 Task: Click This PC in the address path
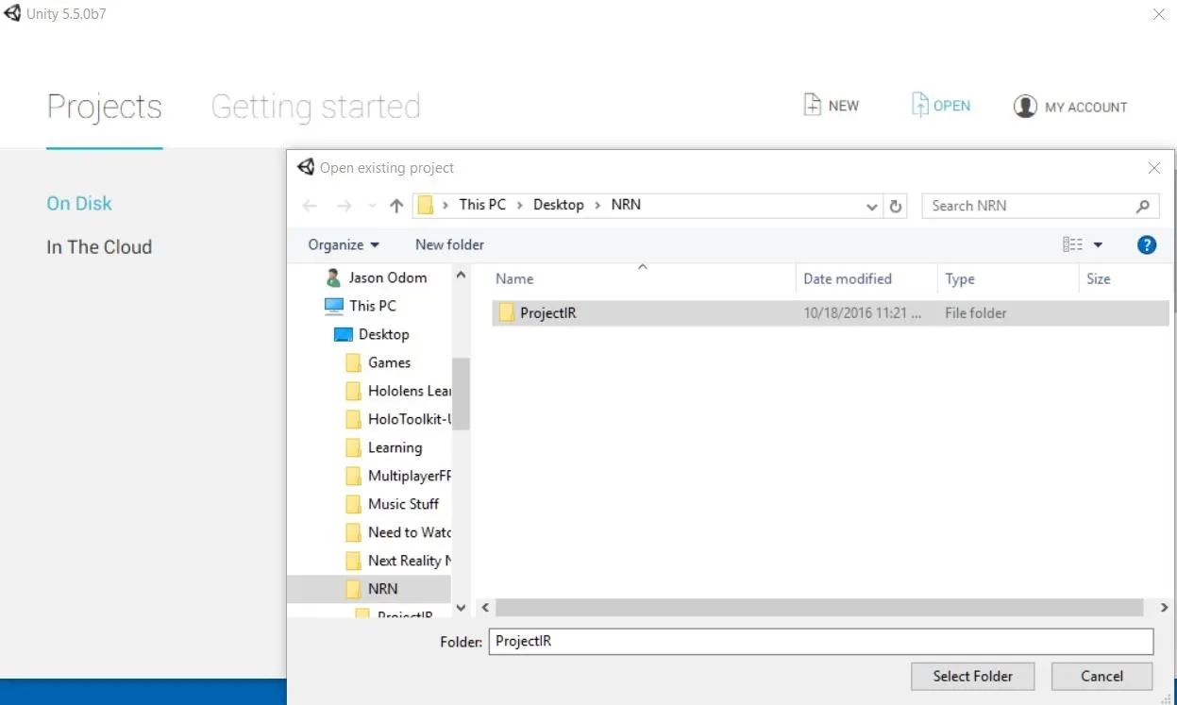(482, 205)
